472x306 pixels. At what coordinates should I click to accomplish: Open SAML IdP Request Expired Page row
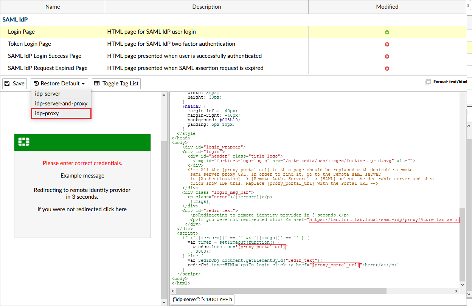[48, 68]
